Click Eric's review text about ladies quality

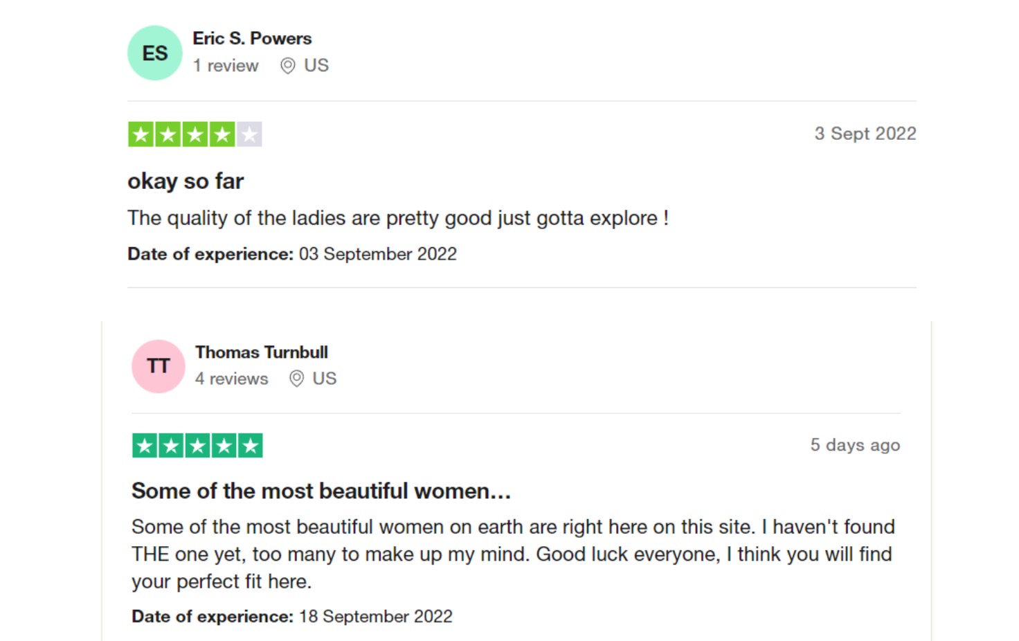click(397, 218)
